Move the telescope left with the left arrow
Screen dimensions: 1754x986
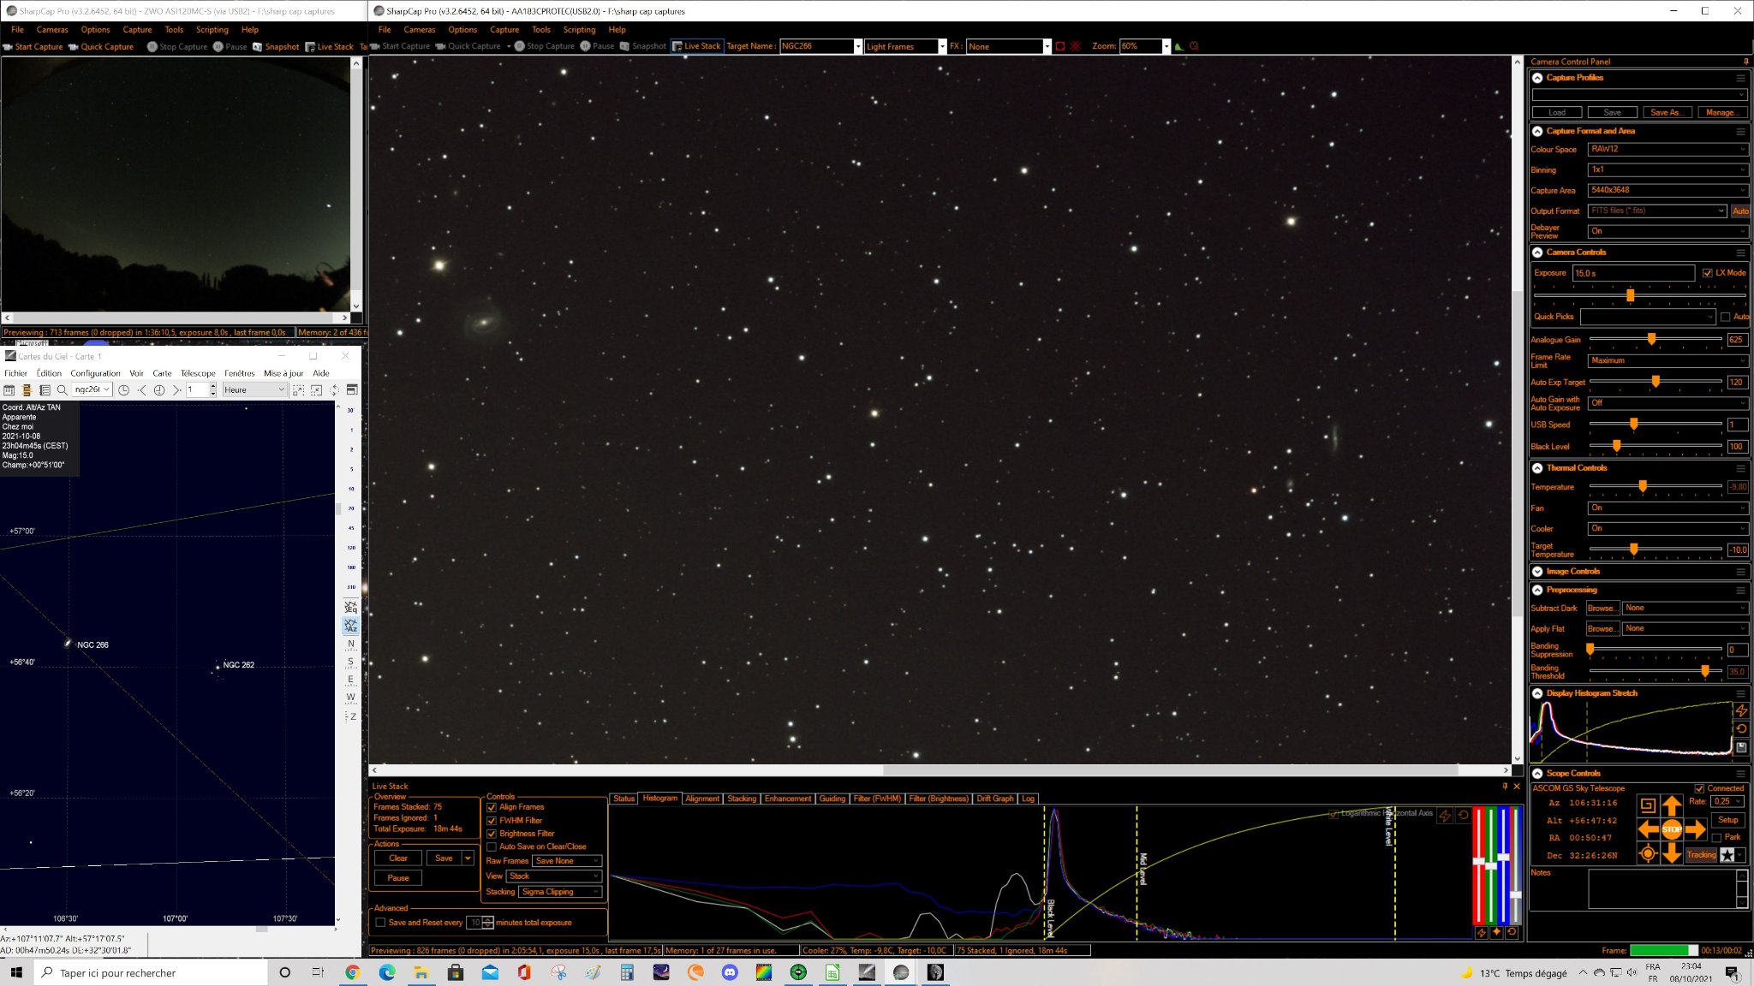[x=1648, y=829]
